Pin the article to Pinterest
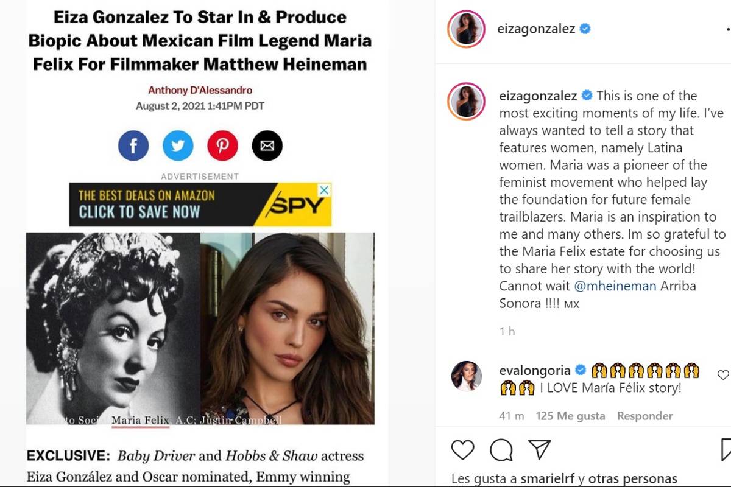 [x=222, y=145]
